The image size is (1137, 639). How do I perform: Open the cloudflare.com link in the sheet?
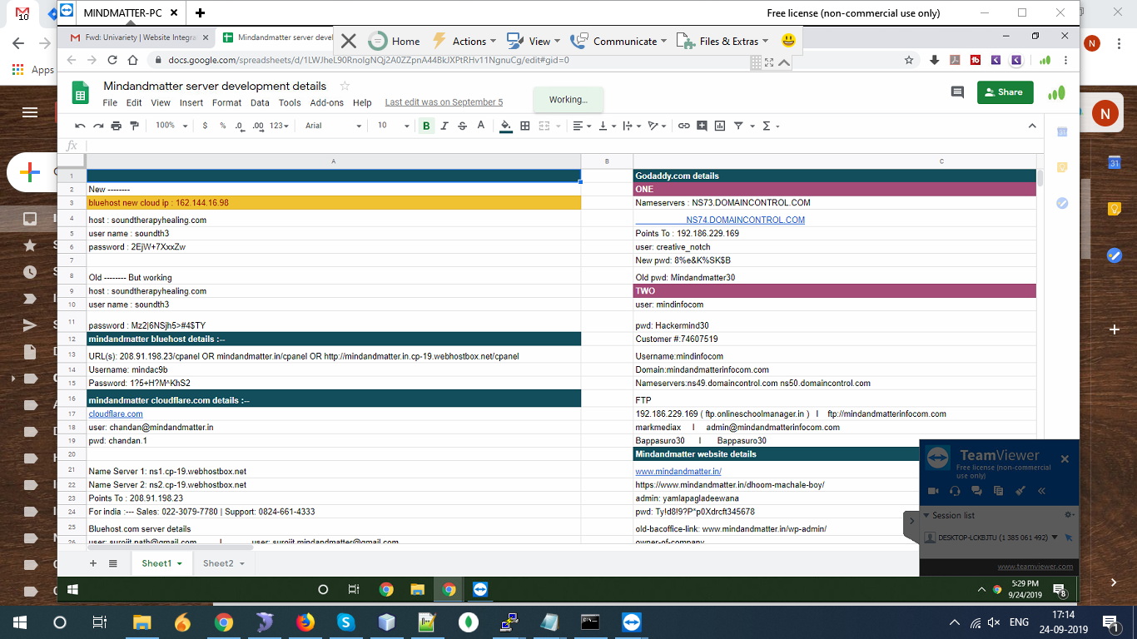(116, 414)
